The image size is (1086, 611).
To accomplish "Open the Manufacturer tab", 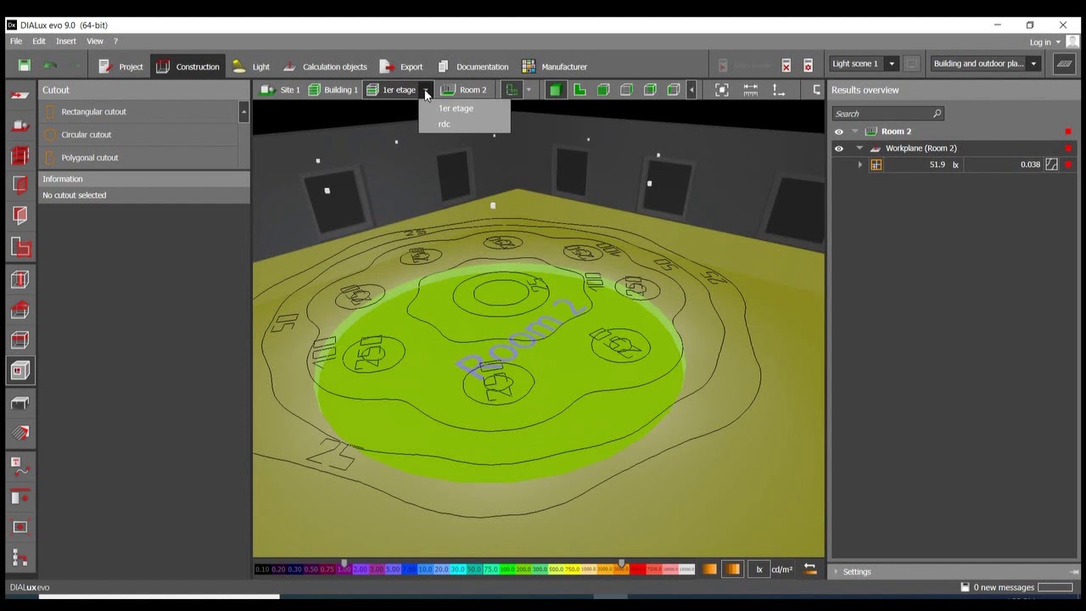I will tap(554, 66).
